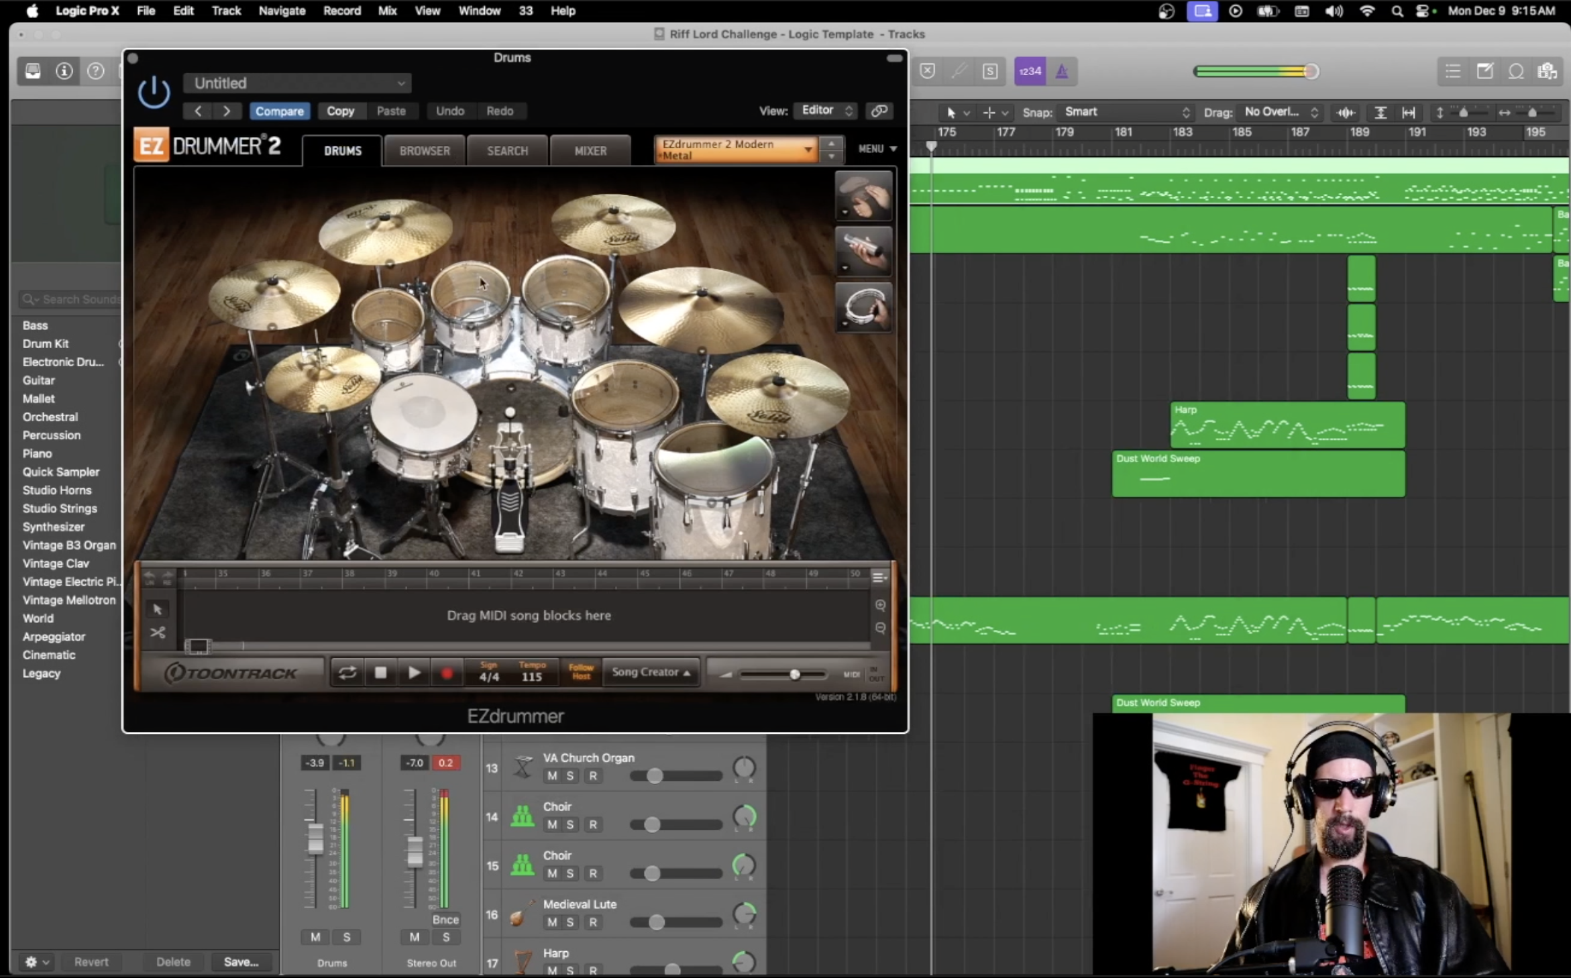The image size is (1571, 978).
Task: Go to previous plugin setting arrow
Action: coord(197,111)
